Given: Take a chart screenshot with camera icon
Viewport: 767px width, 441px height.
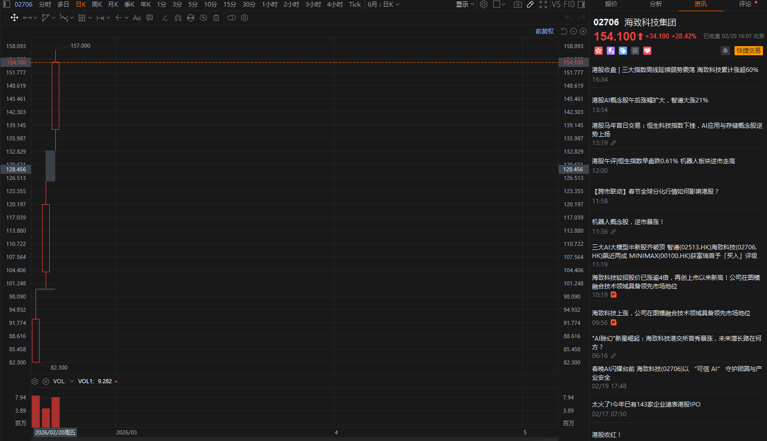Looking at the screenshot, I should pos(517,4).
